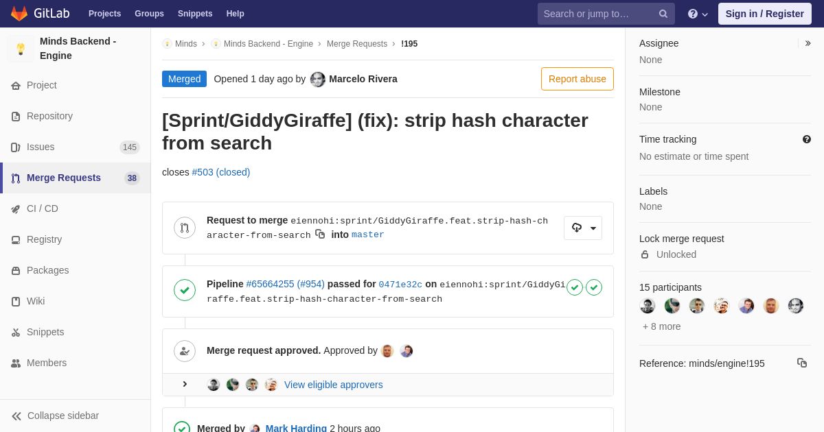The height and width of the screenshot is (432, 824).
Task: Copy the merge request reference icon
Action: [x=802, y=363]
